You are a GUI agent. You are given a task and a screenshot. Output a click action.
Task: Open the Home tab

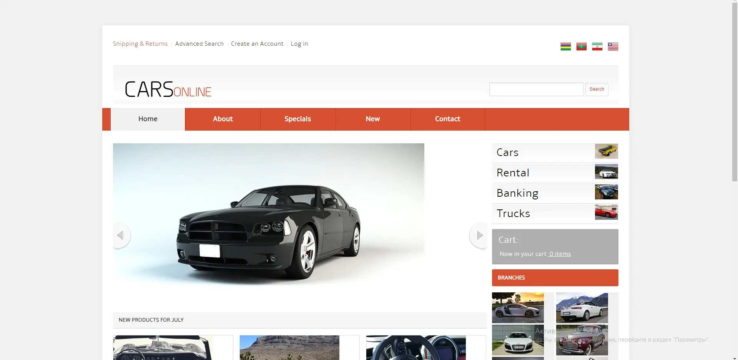pos(148,119)
